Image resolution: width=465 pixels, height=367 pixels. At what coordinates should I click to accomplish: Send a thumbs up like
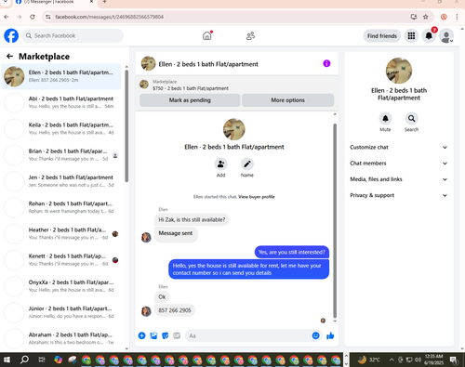(330, 335)
